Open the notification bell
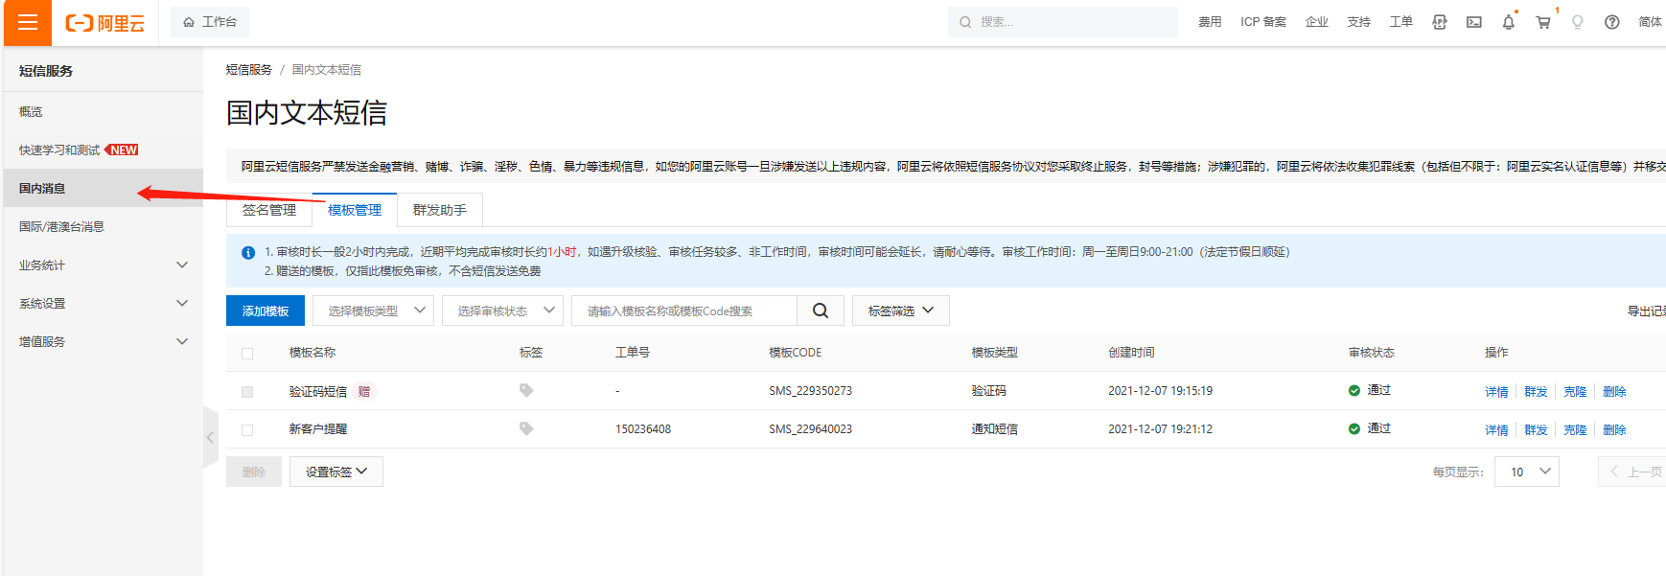 tap(1509, 22)
